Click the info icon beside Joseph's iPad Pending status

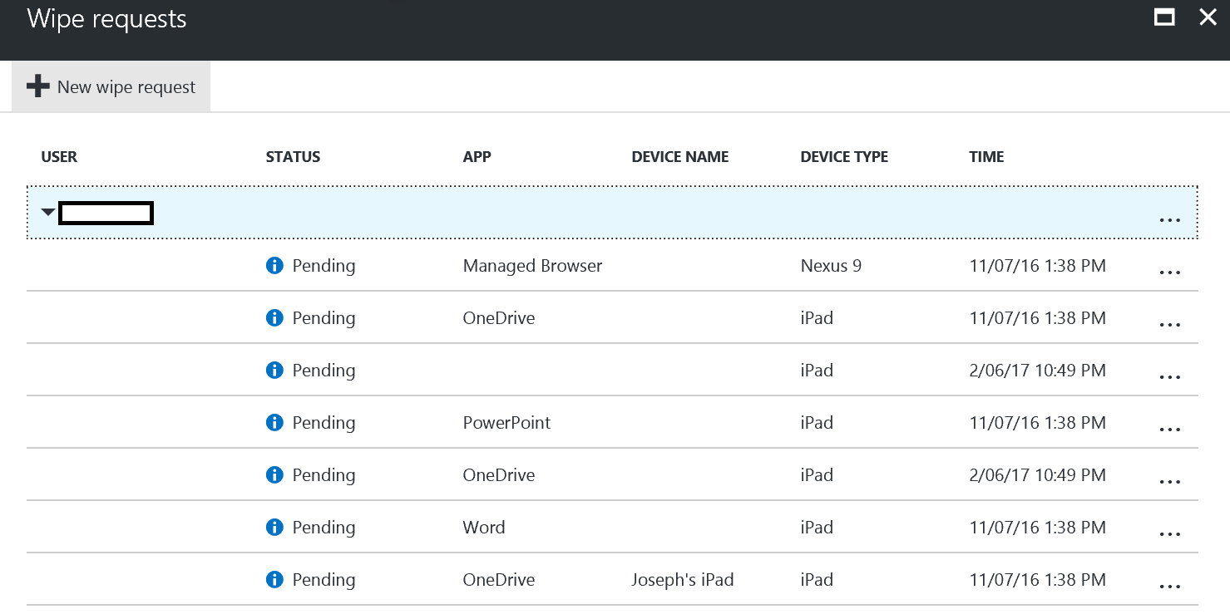coord(274,579)
